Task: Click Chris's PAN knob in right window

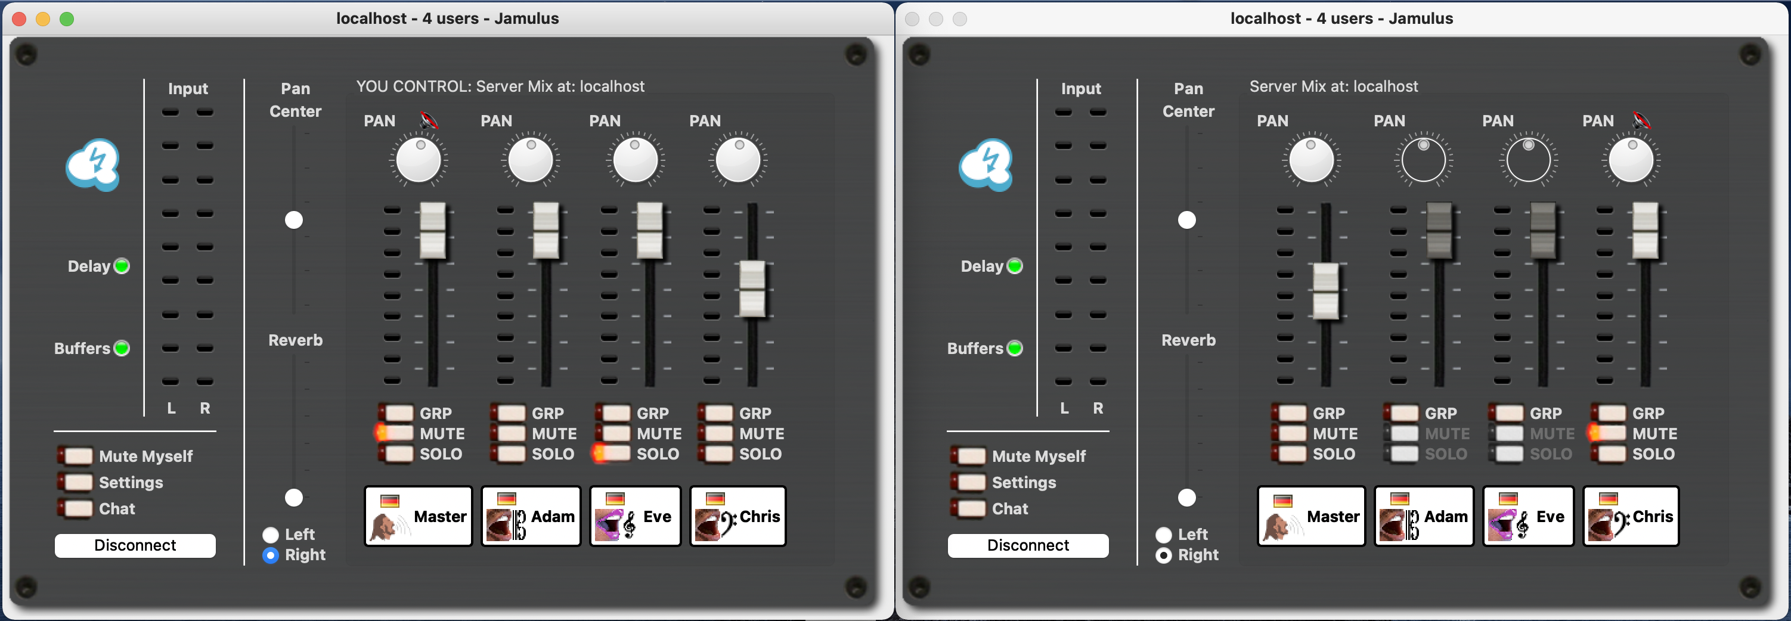Action: coord(1631,160)
